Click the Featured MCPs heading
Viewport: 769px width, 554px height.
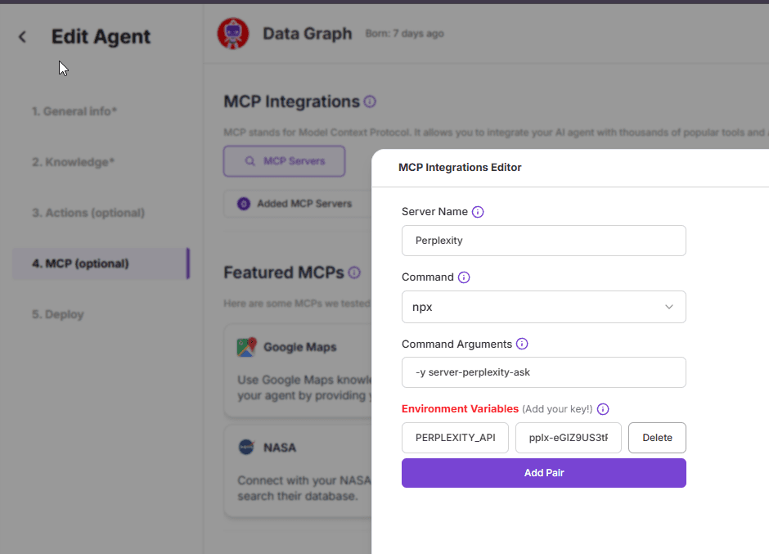(284, 272)
